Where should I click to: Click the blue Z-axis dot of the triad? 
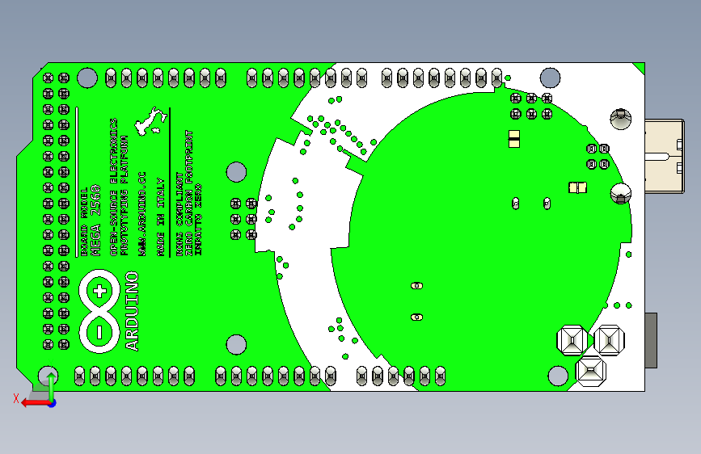pos(53,403)
